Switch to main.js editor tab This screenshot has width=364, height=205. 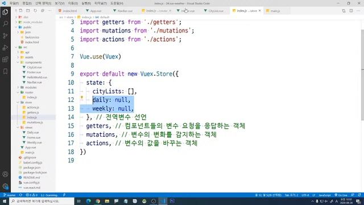click(x=275, y=11)
